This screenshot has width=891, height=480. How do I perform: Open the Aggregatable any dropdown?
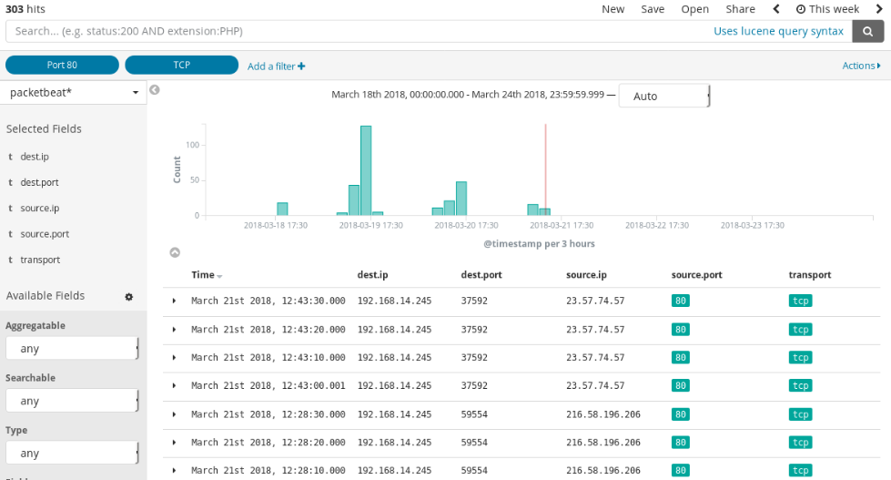tap(71, 348)
